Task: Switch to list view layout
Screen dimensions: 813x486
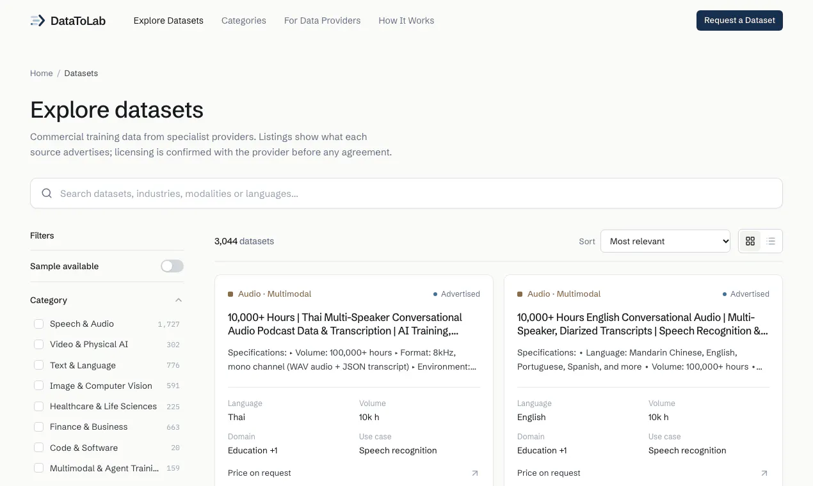Action: [x=771, y=241]
